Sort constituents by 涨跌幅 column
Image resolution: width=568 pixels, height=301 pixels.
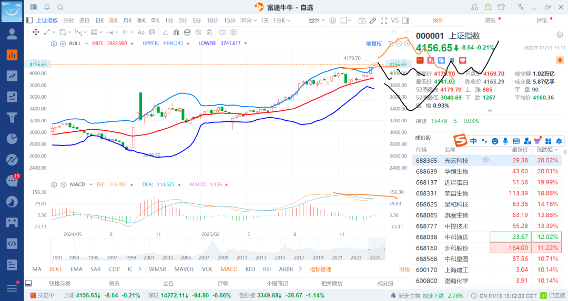point(547,149)
